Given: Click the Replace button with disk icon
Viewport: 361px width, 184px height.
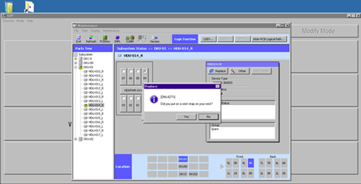Looking at the screenshot, I should [217, 71].
